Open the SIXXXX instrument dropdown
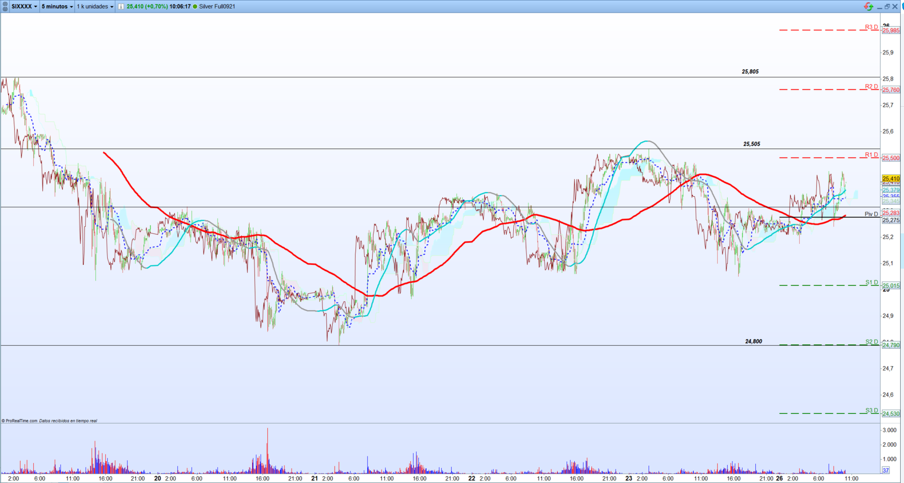Viewport: 904px width, 483px height. (x=24, y=6)
